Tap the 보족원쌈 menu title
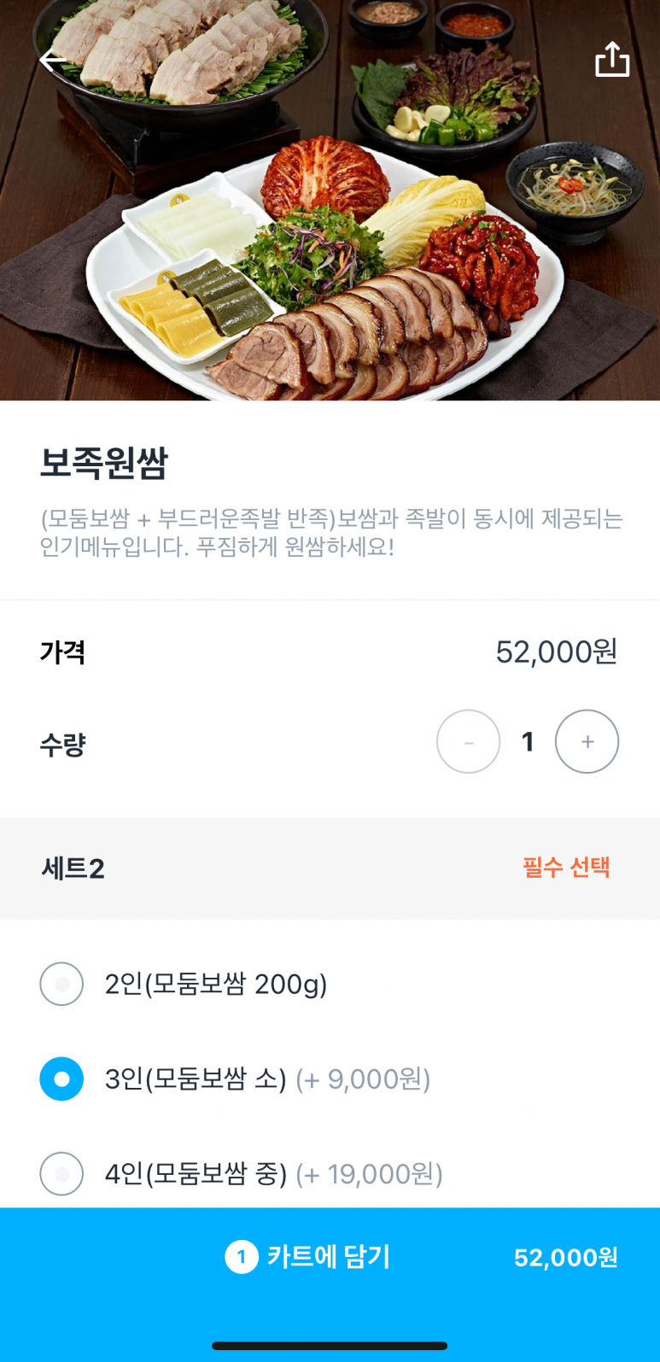The image size is (660, 1362). tap(104, 463)
